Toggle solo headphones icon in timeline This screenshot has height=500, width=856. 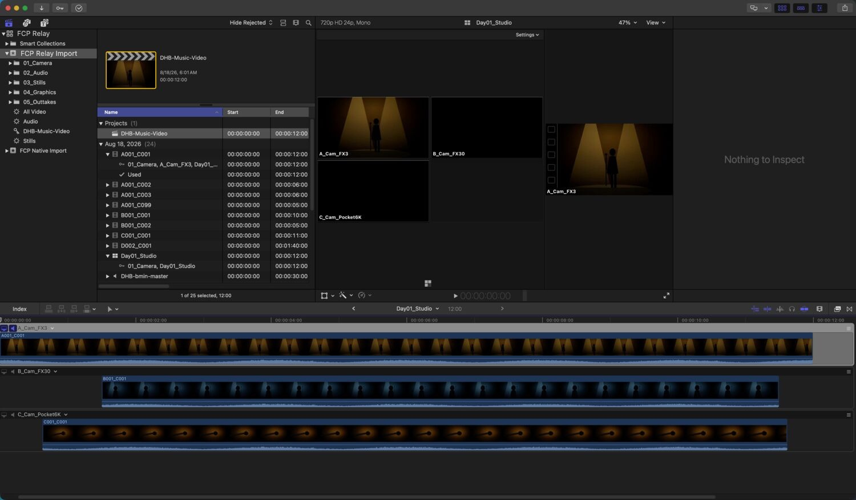(792, 309)
